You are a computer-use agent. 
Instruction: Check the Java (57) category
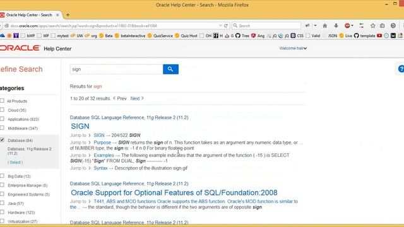point(2,203)
